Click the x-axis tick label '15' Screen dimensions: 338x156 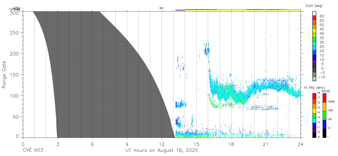pos(197,144)
